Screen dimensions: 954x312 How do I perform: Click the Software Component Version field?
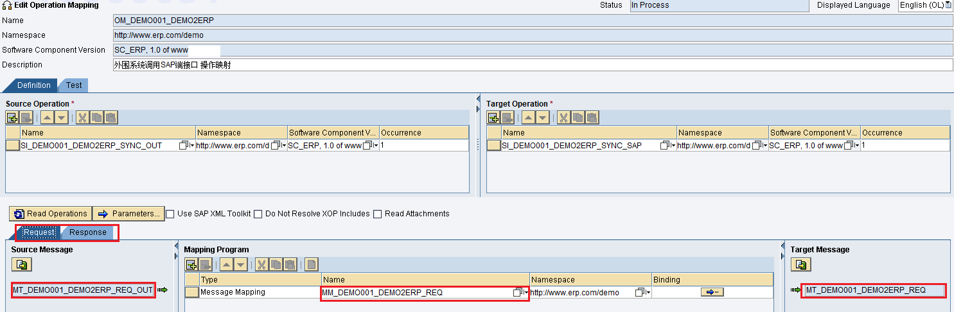point(533,50)
